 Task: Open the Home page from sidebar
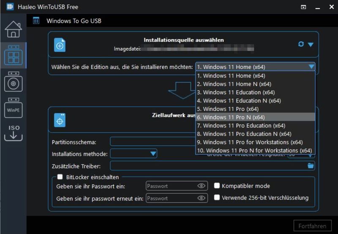pos(14,29)
